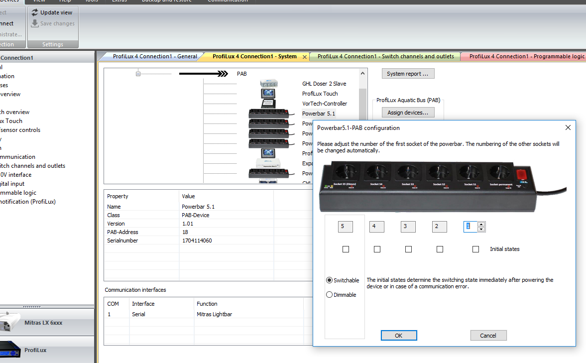Open Switch channels and outlets tab
Screen dimensions: 586x363
pyautogui.click(x=386, y=56)
